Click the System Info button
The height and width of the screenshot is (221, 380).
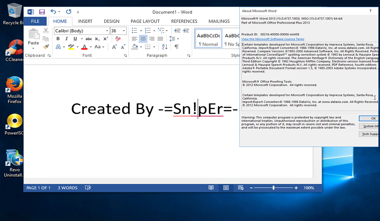click(x=369, y=126)
